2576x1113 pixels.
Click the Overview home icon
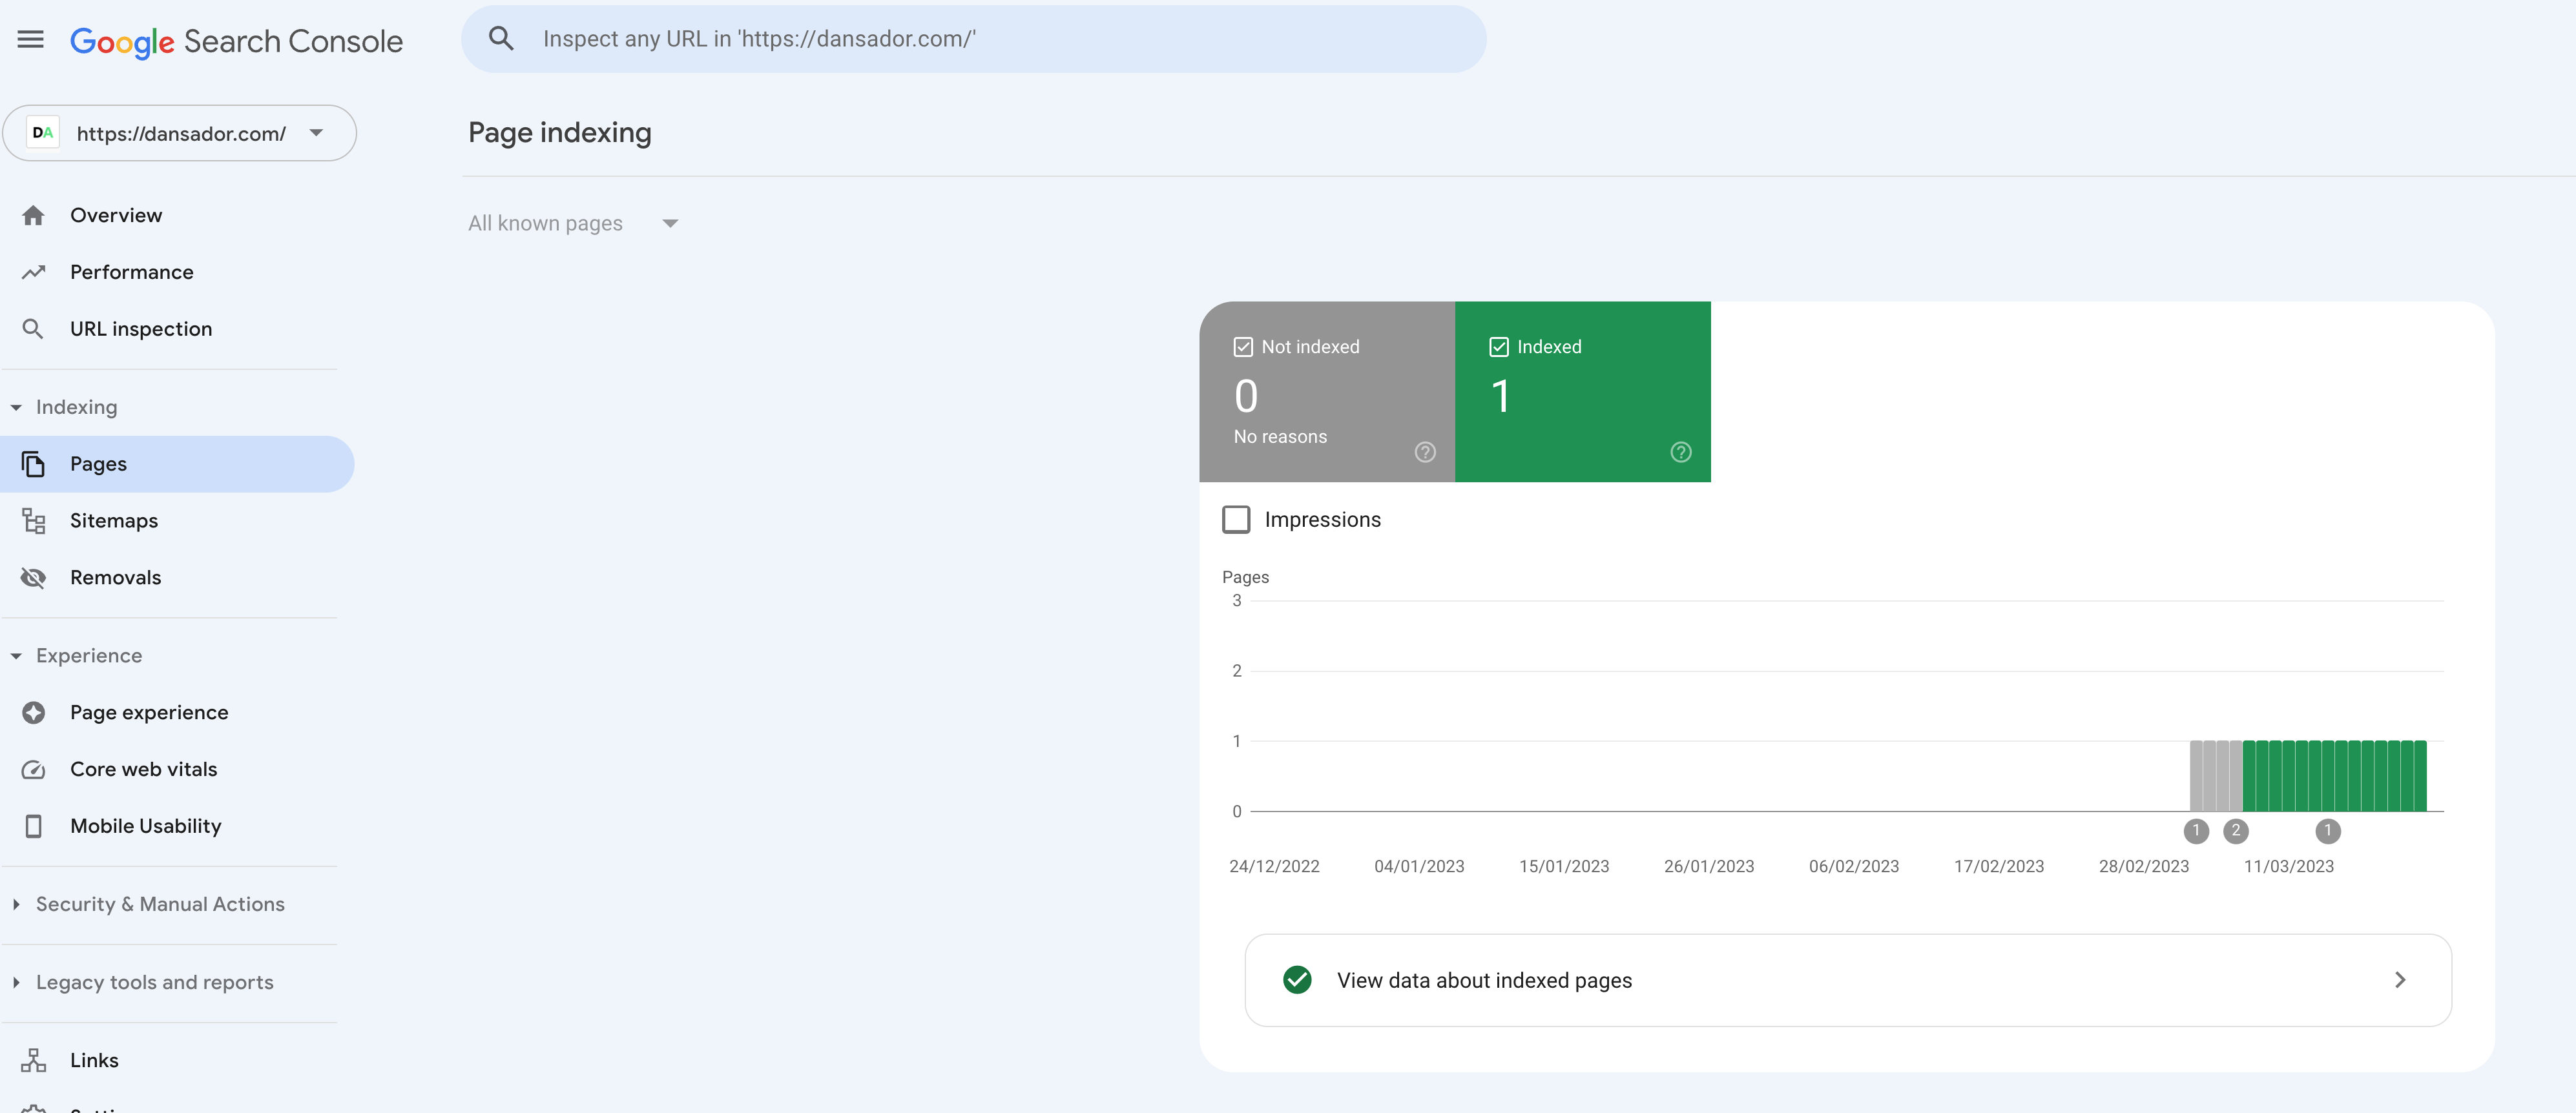34,216
